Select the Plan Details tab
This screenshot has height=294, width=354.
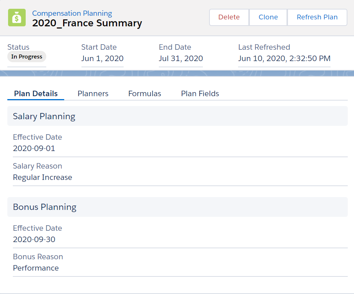[36, 94]
